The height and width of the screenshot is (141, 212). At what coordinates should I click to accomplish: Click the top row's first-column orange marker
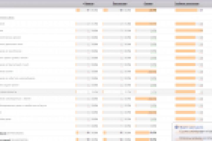coord(78,10)
